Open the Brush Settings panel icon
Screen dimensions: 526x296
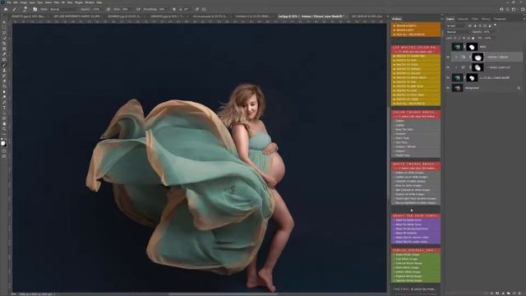35,9
